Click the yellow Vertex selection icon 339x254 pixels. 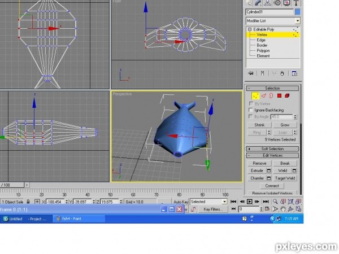point(255,96)
